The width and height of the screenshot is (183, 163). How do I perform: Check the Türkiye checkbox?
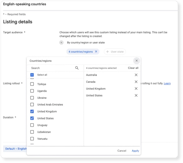(32, 84)
